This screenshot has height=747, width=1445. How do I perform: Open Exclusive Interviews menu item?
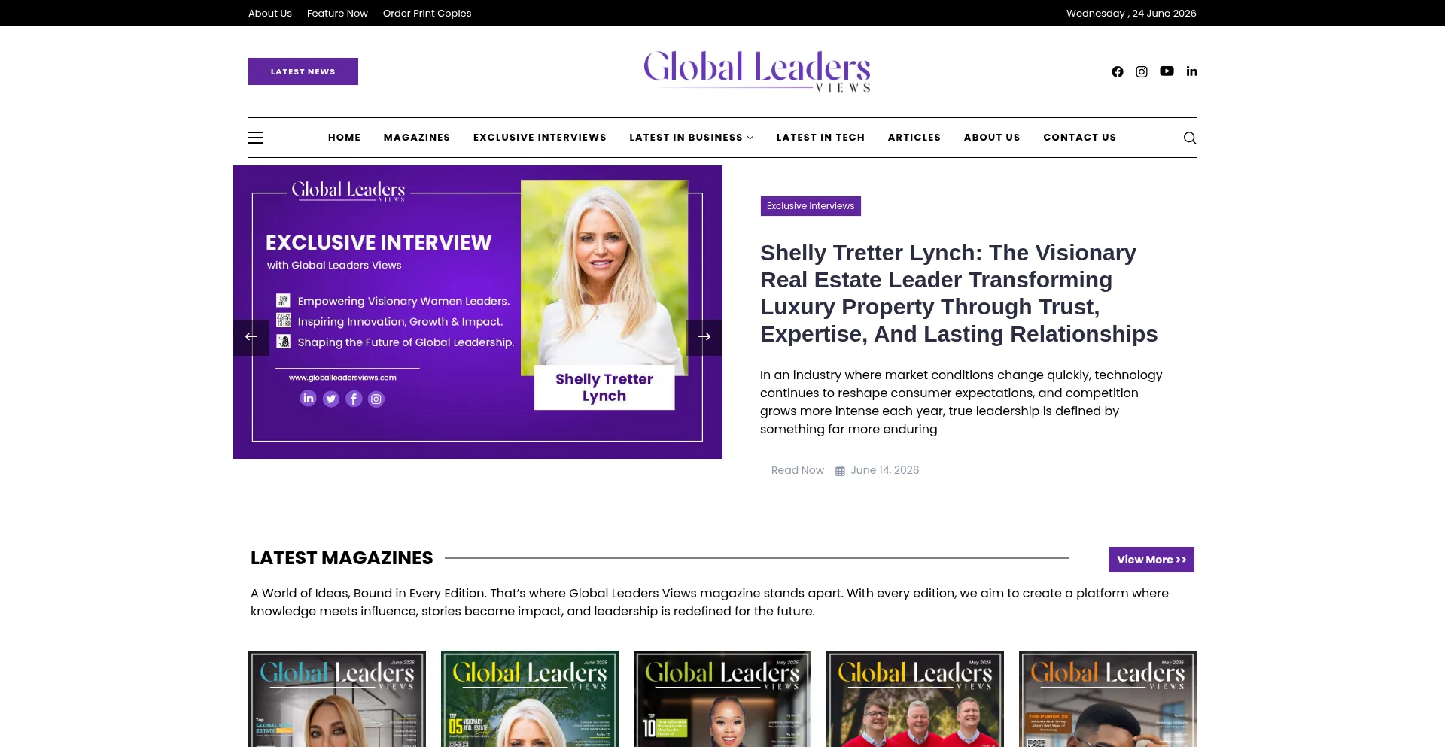tap(540, 138)
